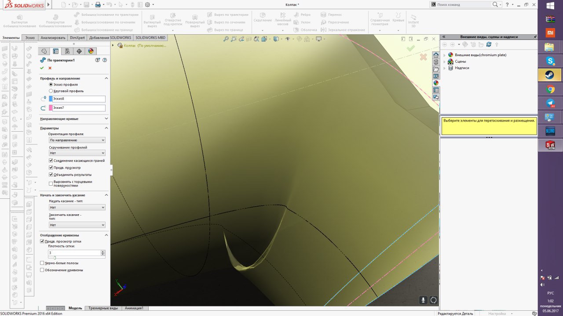
Task: Open Skype from the taskbar
Action: [x=550, y=61]
